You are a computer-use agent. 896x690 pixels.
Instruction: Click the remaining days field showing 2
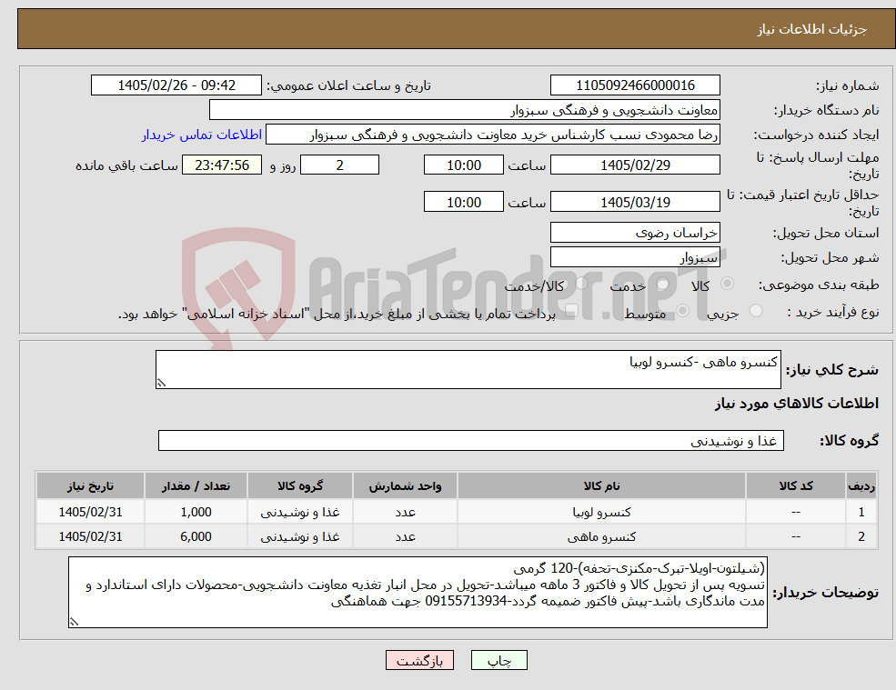[x=339, y=165]
